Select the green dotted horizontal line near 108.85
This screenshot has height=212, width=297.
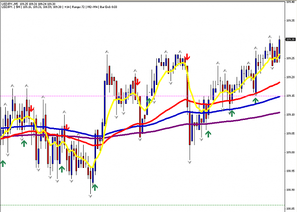click(x=143, y=205)
